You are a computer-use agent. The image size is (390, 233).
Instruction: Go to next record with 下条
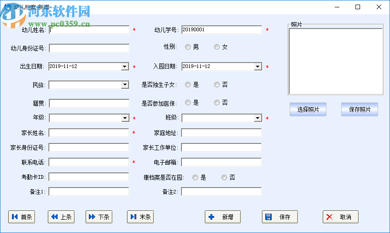click(x=99, y=217)
